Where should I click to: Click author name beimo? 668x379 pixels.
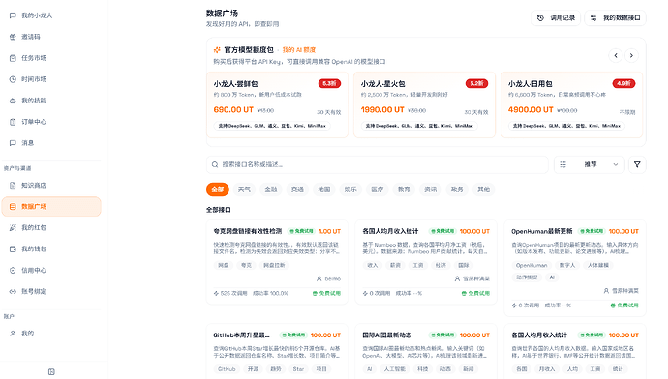tap(333, 279)
